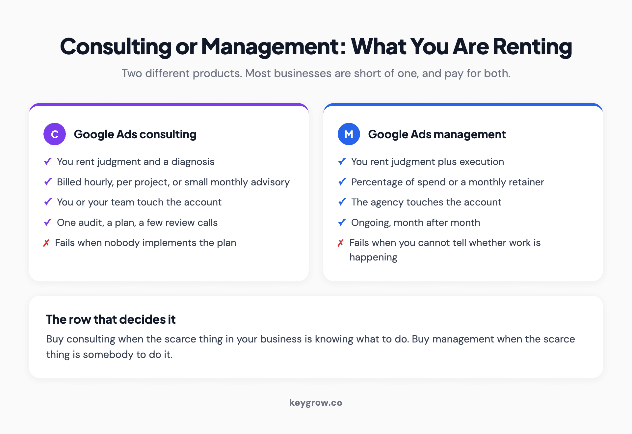Click the 'Google Ads consulting' heading
The image size is (632, 434).
click(x=135, y=134)
